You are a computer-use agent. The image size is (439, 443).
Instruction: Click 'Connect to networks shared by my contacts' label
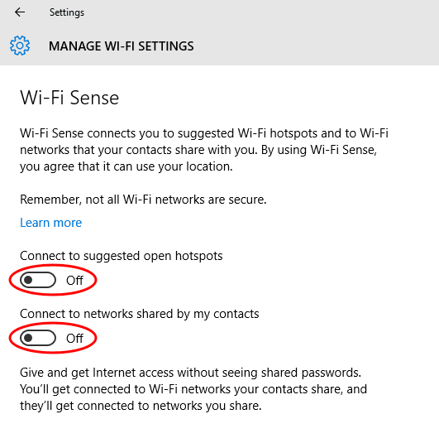coord(140,314)
